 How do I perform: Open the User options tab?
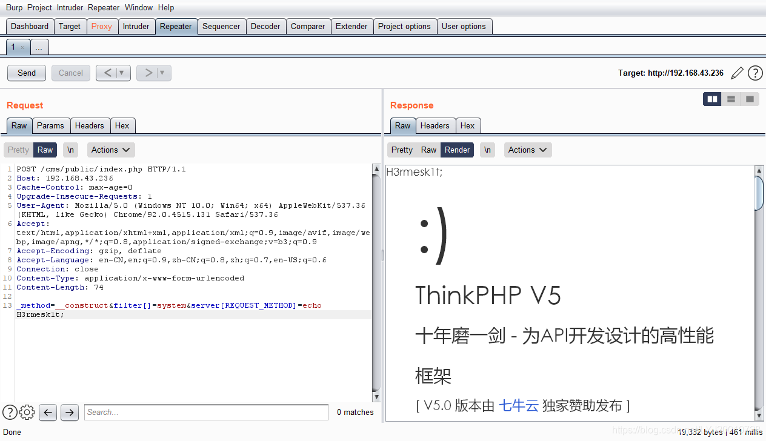click(464, 26)
